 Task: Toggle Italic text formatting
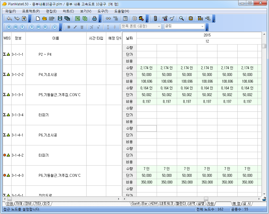[75, 27]
